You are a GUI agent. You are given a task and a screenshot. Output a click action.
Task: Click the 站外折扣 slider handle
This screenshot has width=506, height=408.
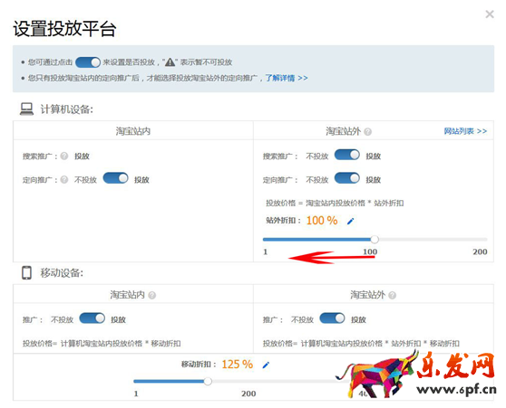375,239
